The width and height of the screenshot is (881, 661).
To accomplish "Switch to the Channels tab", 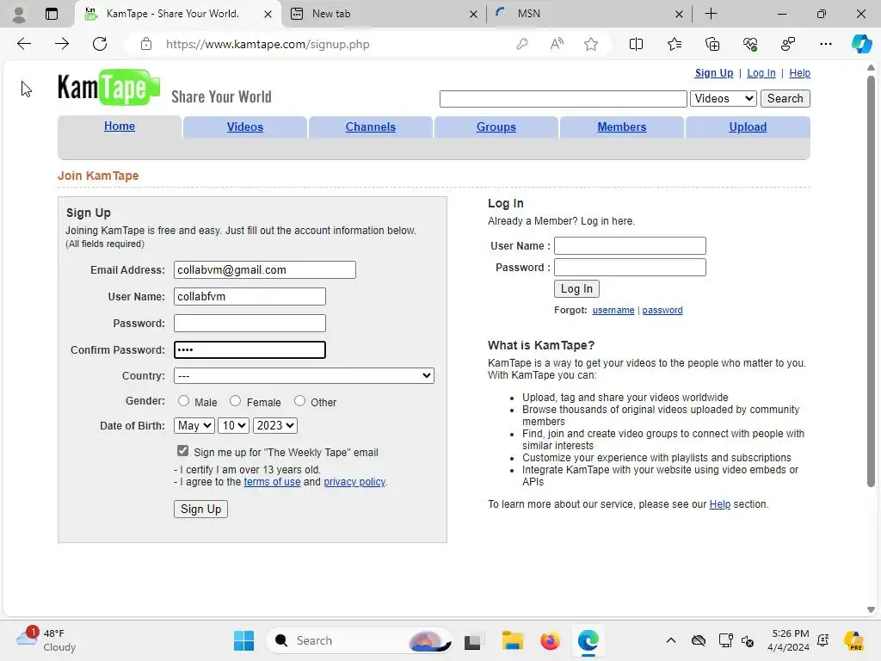I will pyautogui.click(x=370, y=127).
